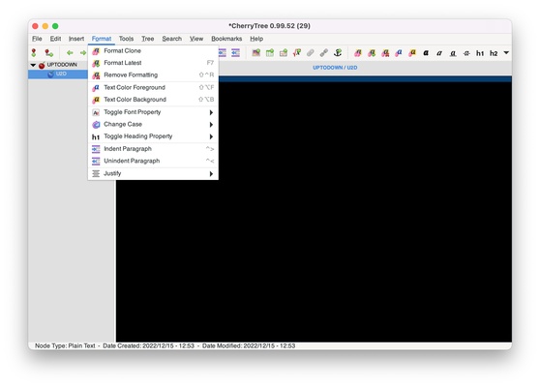Click the CherryTree window title
This screenshot has width=540, height=387.
269,26
